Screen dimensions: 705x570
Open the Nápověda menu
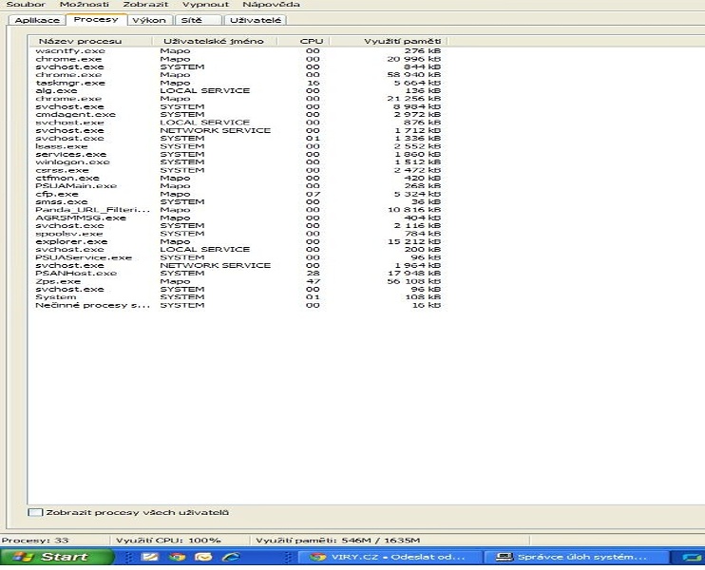click(x=271, y=5)
